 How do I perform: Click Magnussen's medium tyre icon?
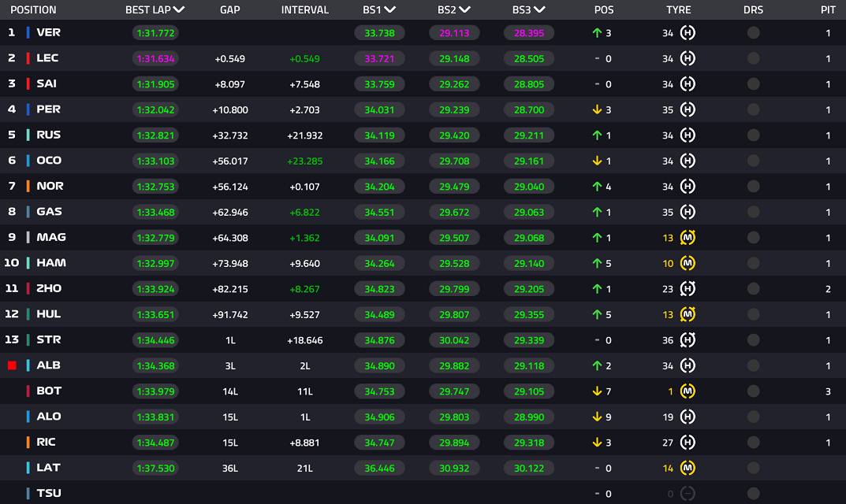coord(688,237)
